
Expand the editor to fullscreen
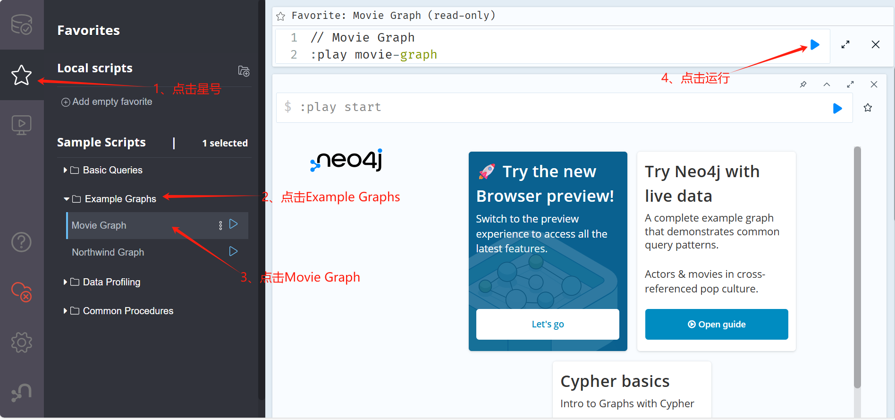[845, 44]
